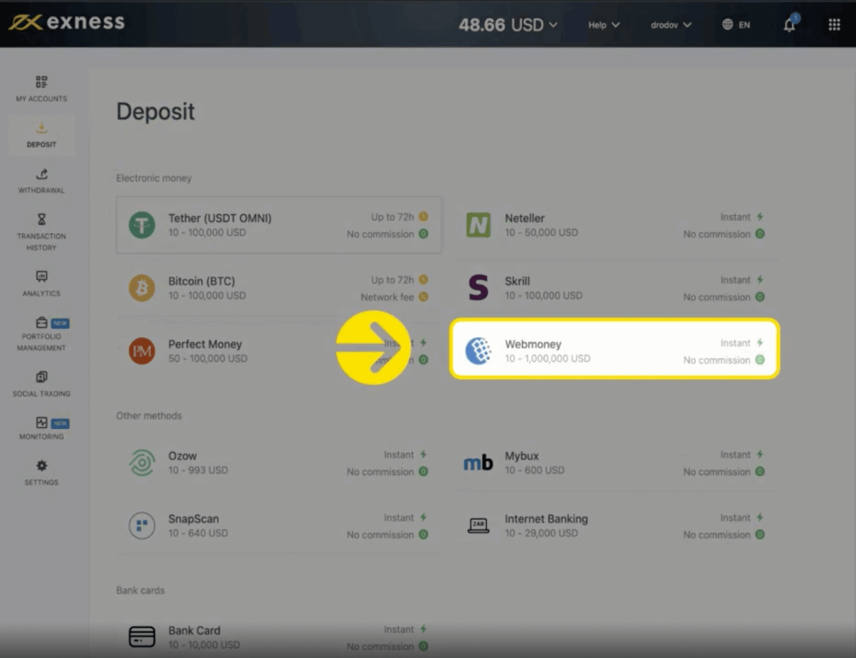Viewport: 856px width, 658px height.
Task: Click the 50 - 100,000 USD limit text
Action: 208,359
